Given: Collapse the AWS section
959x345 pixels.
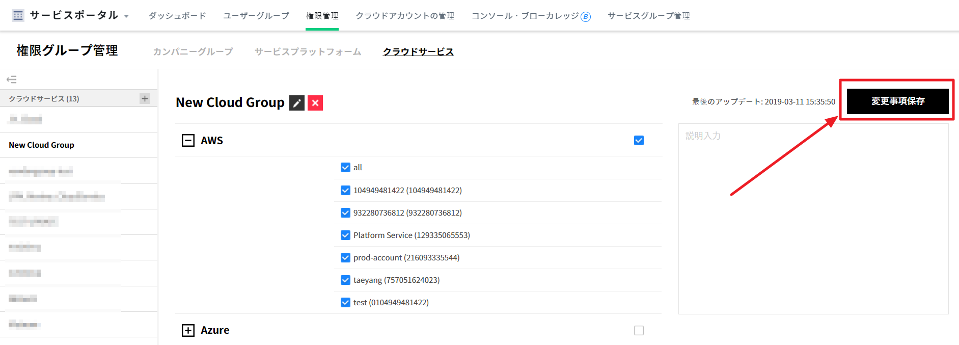Looking at the screenshot, I should [188, 141].
